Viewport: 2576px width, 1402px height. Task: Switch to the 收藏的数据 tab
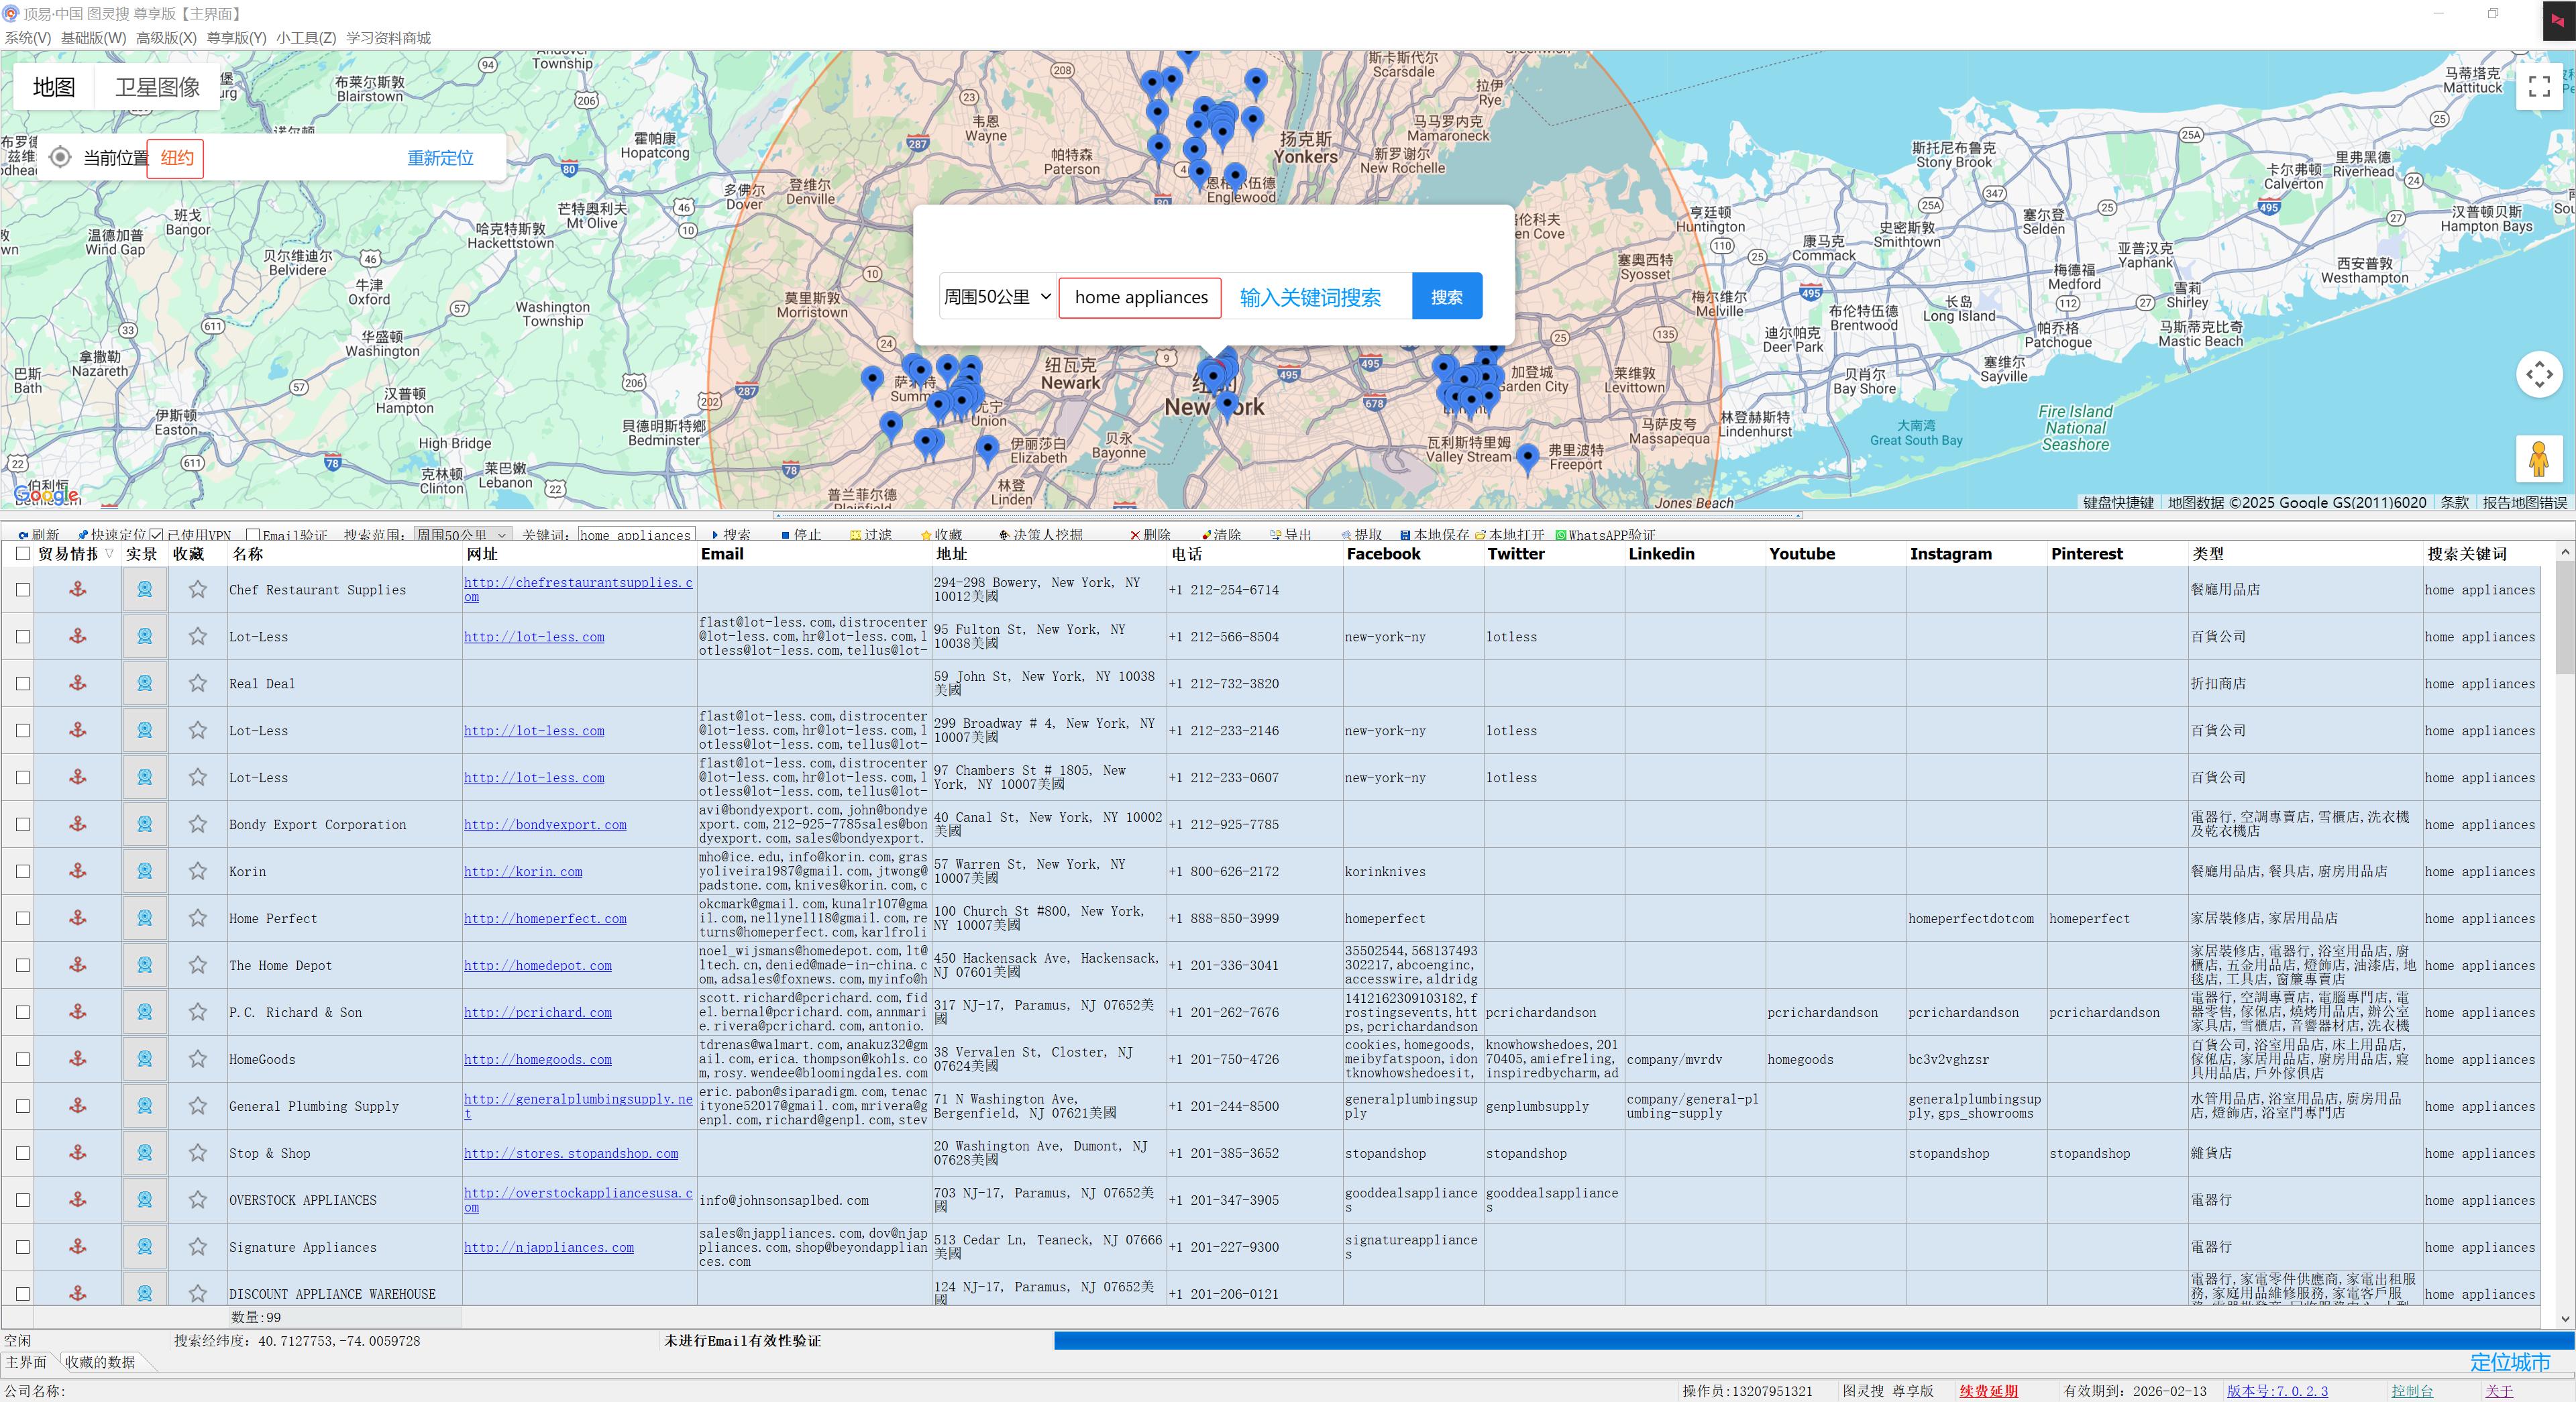click(x=100, y=1362)
